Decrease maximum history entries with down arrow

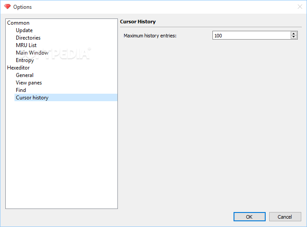pos(293,37)
